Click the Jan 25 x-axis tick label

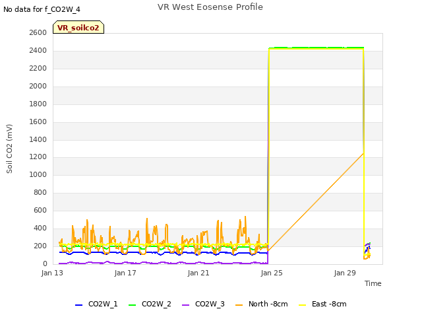[272, 273]
